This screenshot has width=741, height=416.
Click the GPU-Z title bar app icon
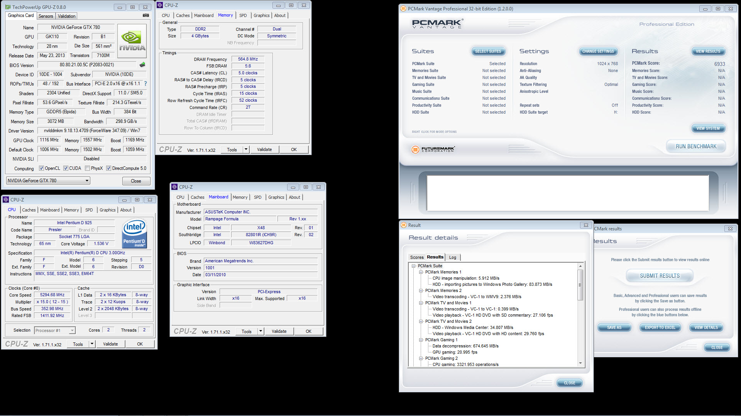(8, 7)
